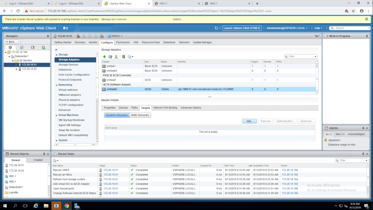Switch to Static Discovery
The height and width of the screenshot is (210, 373).
(x=140, y=115)
